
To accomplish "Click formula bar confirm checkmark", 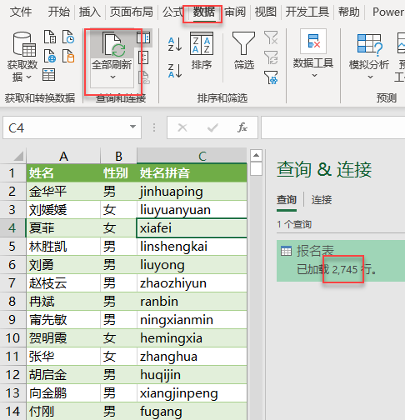I will [x=212, y=127].
